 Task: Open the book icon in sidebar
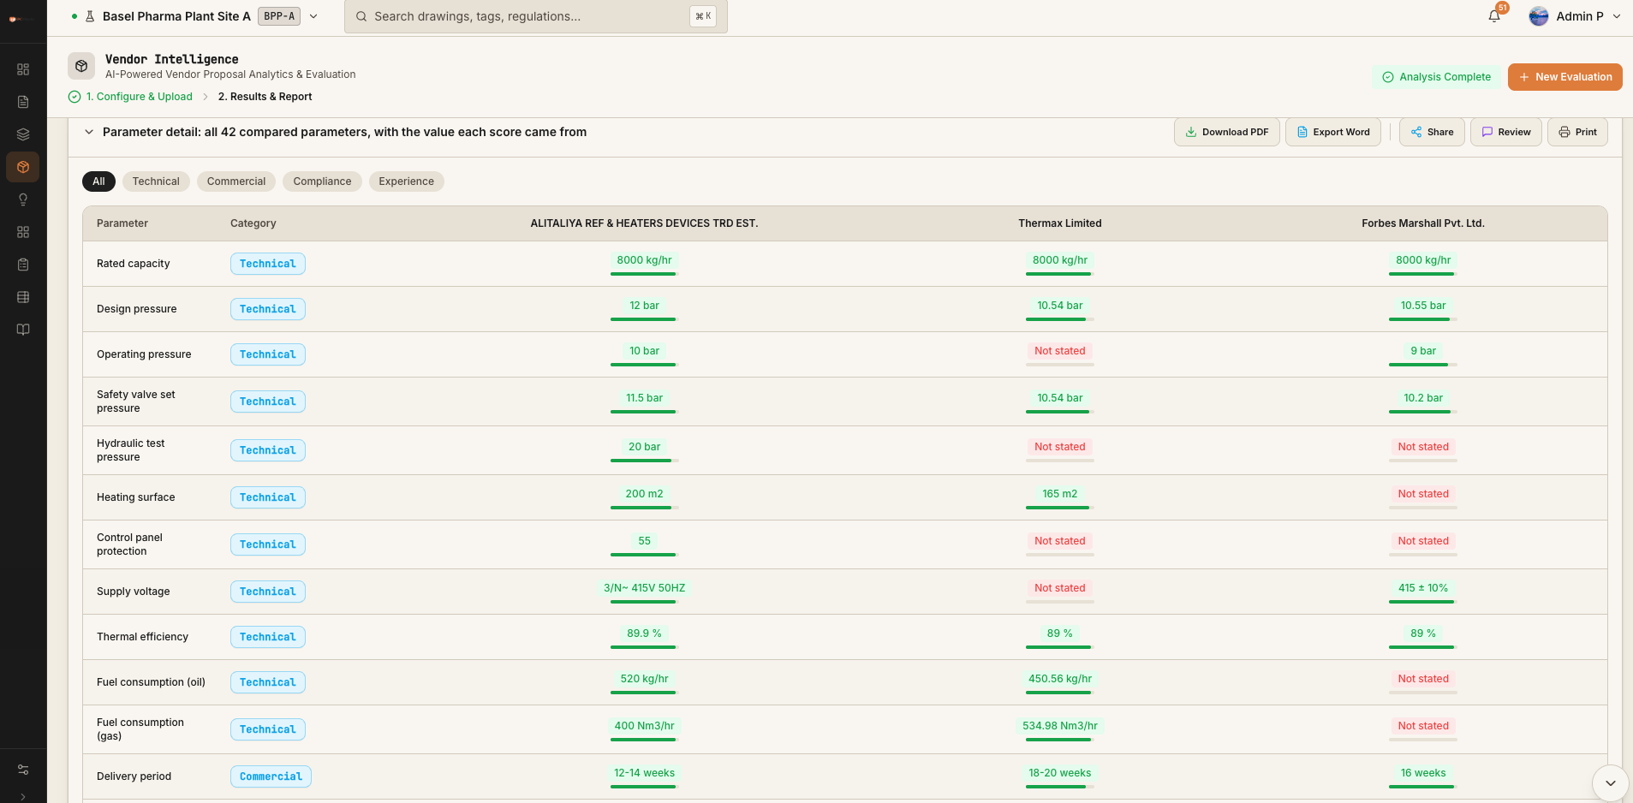[23, 330]
